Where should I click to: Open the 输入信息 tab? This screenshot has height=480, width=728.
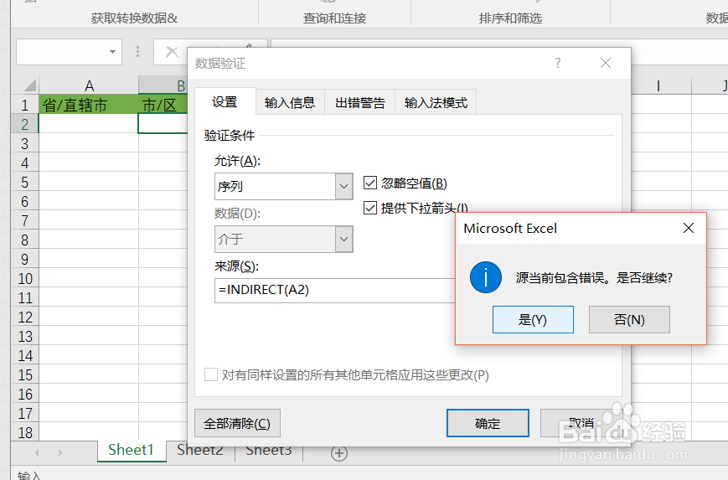(290, 102)
